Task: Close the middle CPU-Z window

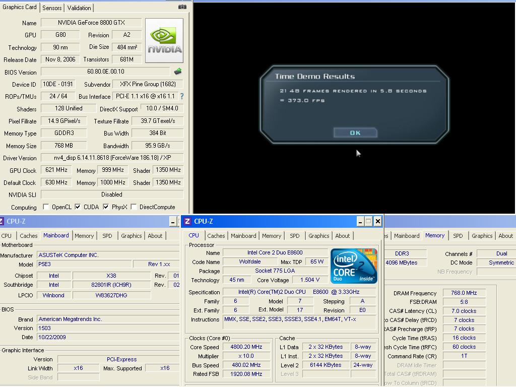Action: tap(377, 222)
